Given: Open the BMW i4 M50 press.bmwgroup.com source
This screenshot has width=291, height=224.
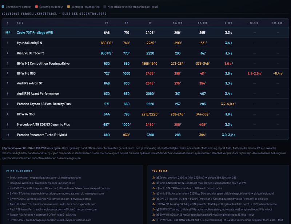Looking at the screenshot, I should pyautogui.click(x=49, y=220).
